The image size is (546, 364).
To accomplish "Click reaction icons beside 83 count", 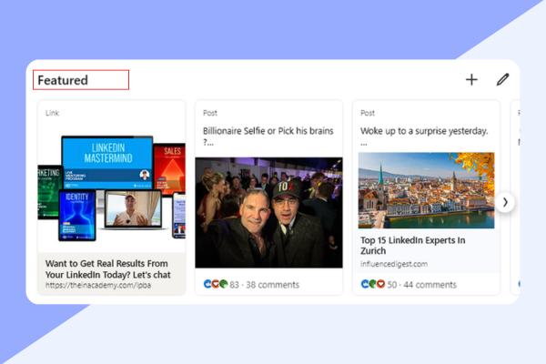I will [215, 285].
